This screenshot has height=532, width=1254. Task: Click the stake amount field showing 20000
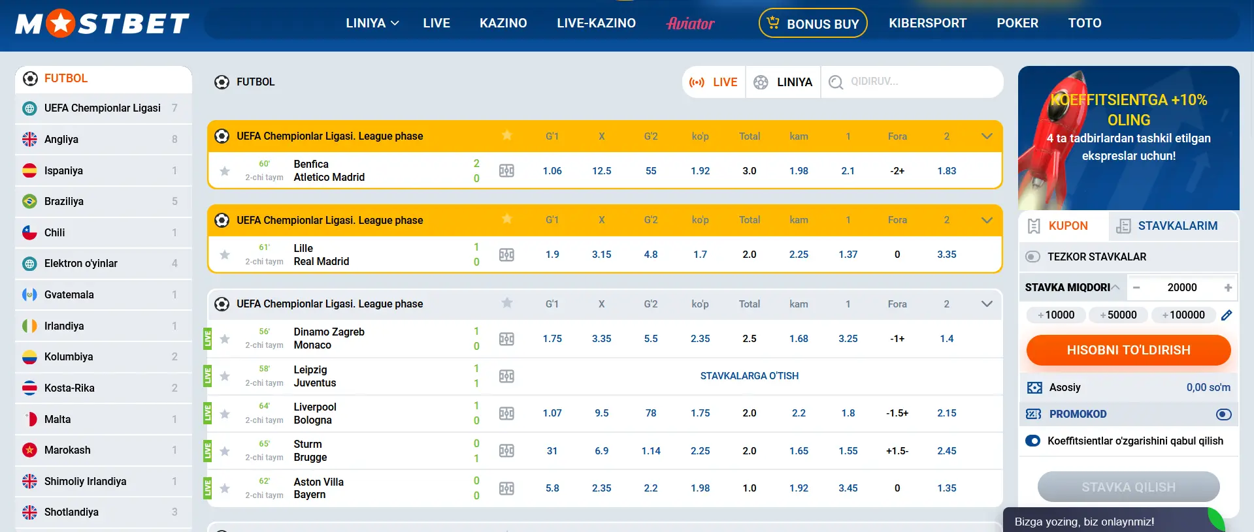click(1182, 288)
